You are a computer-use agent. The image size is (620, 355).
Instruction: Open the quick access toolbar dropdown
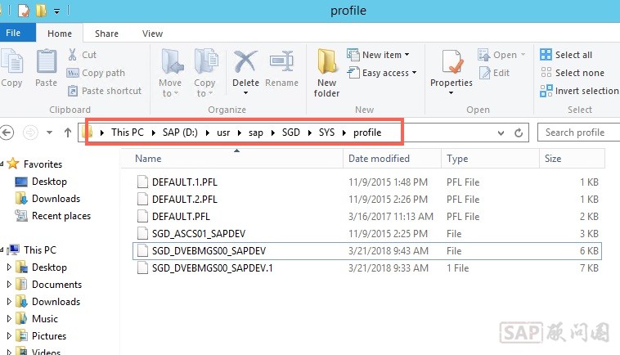pos(57,11)
